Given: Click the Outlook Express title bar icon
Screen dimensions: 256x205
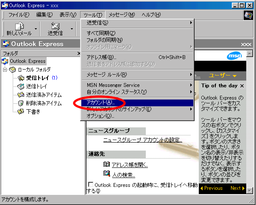Looking at the screenshot, I should click(x=5, y=5).
